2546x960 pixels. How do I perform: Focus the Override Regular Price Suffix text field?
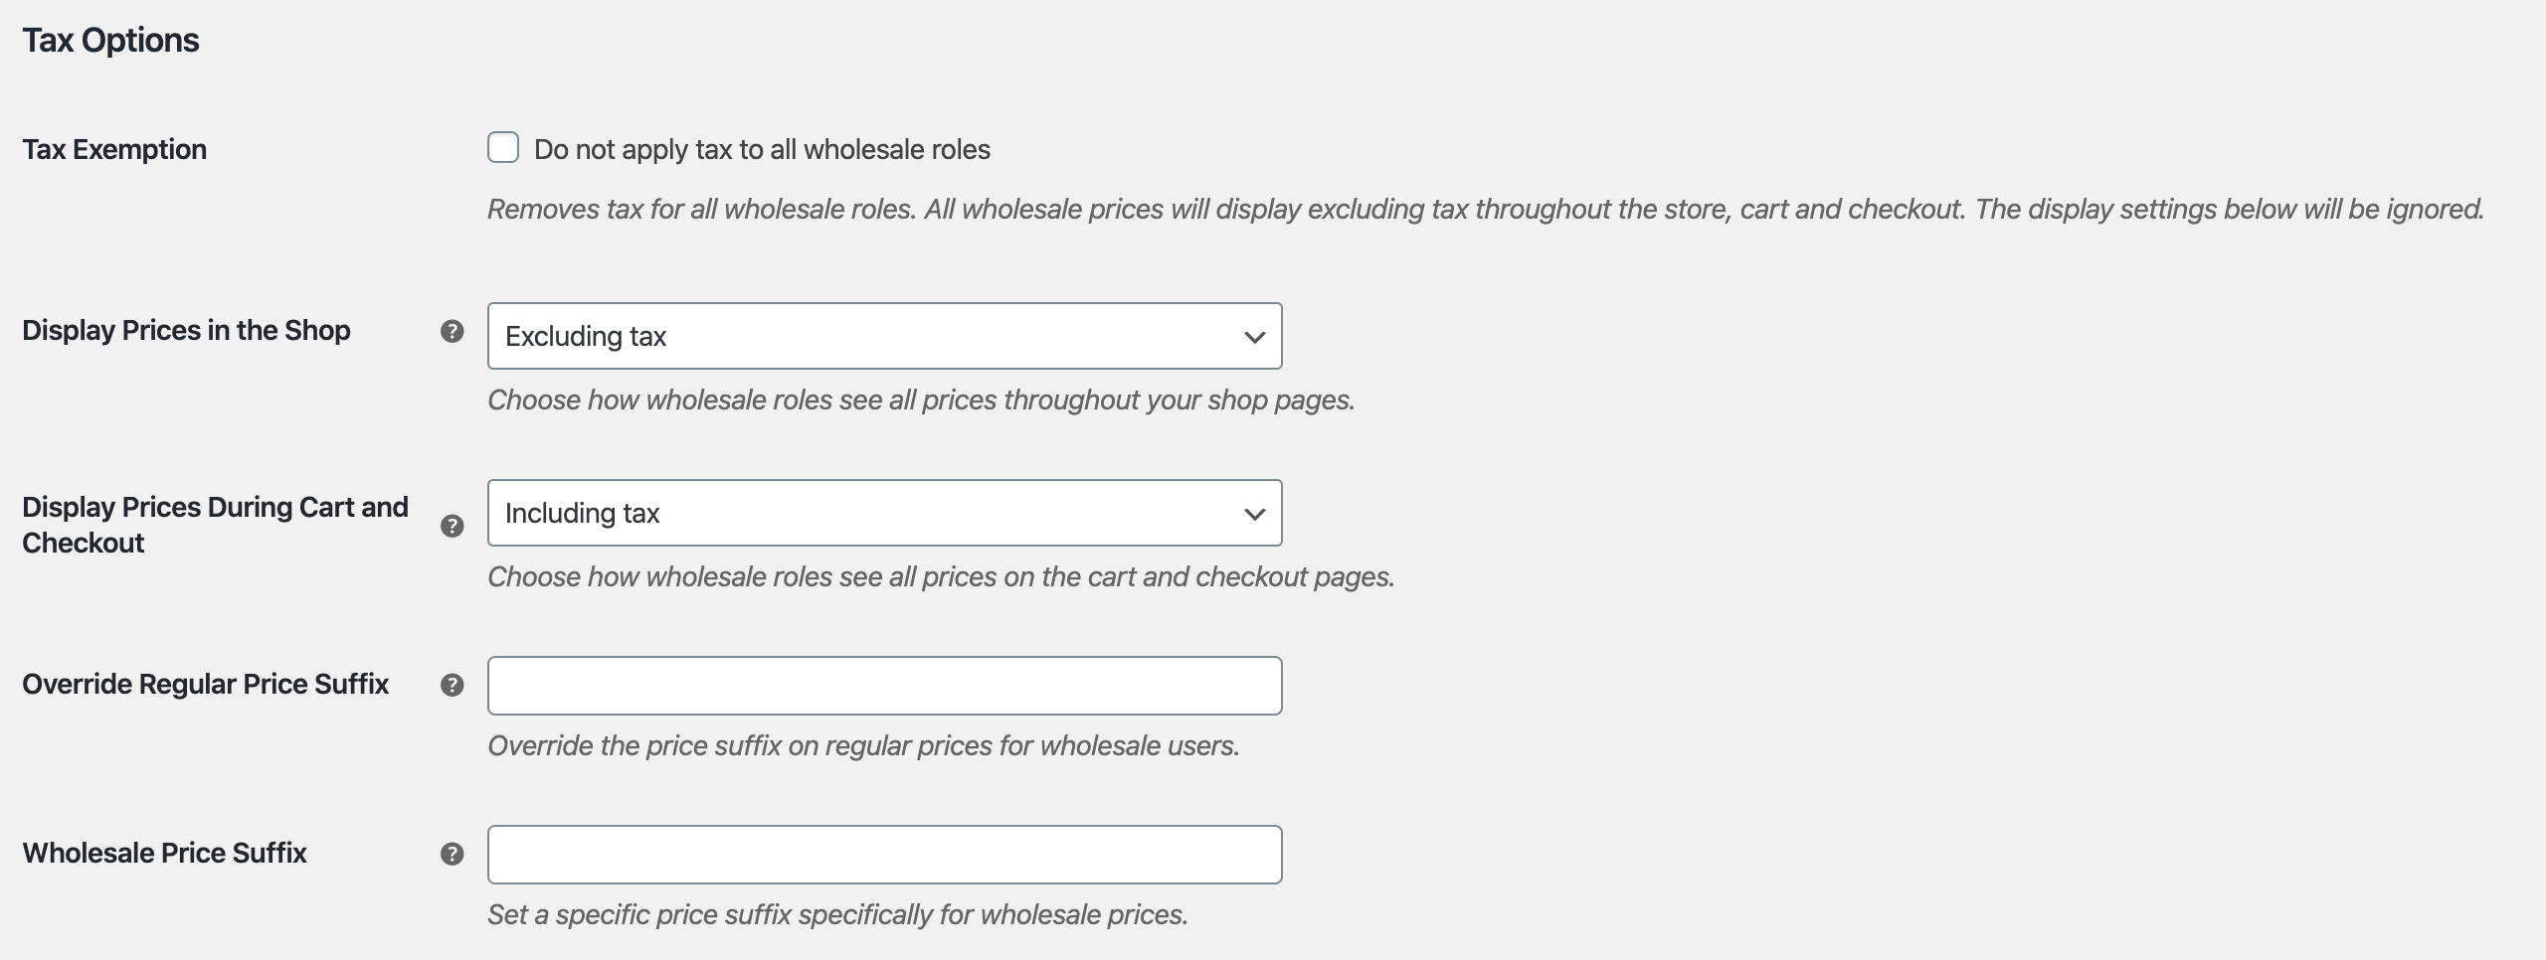pyautogui.click(x=884, y=686)
